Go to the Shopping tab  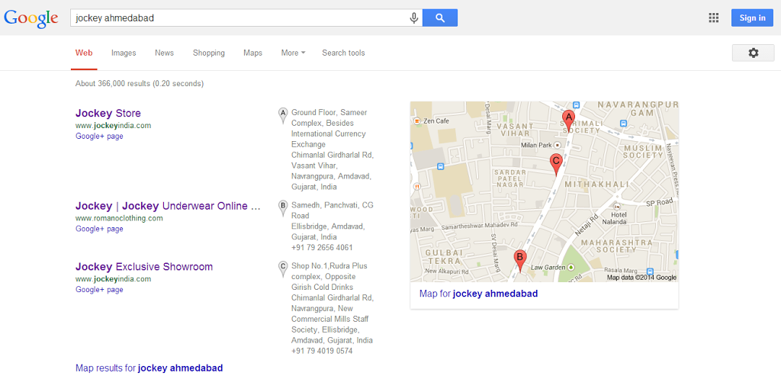[x=208, y=53]
